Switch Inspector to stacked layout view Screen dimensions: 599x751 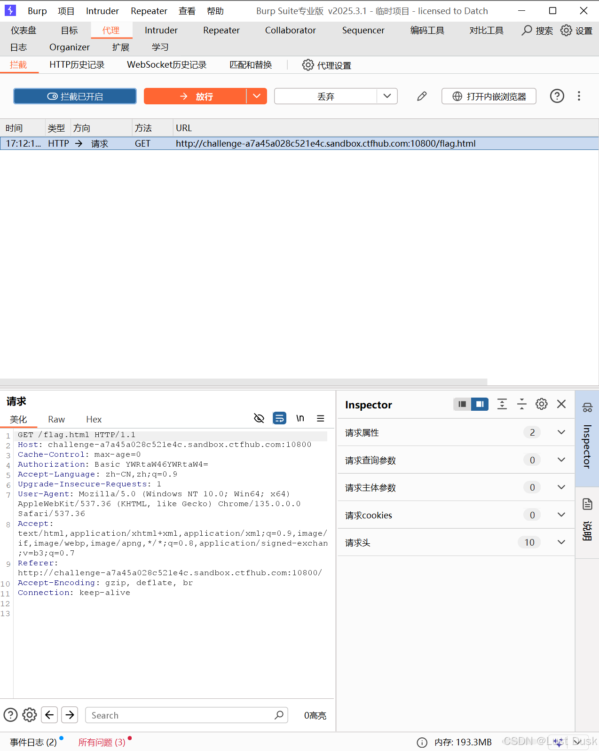[x=462, y=404]
